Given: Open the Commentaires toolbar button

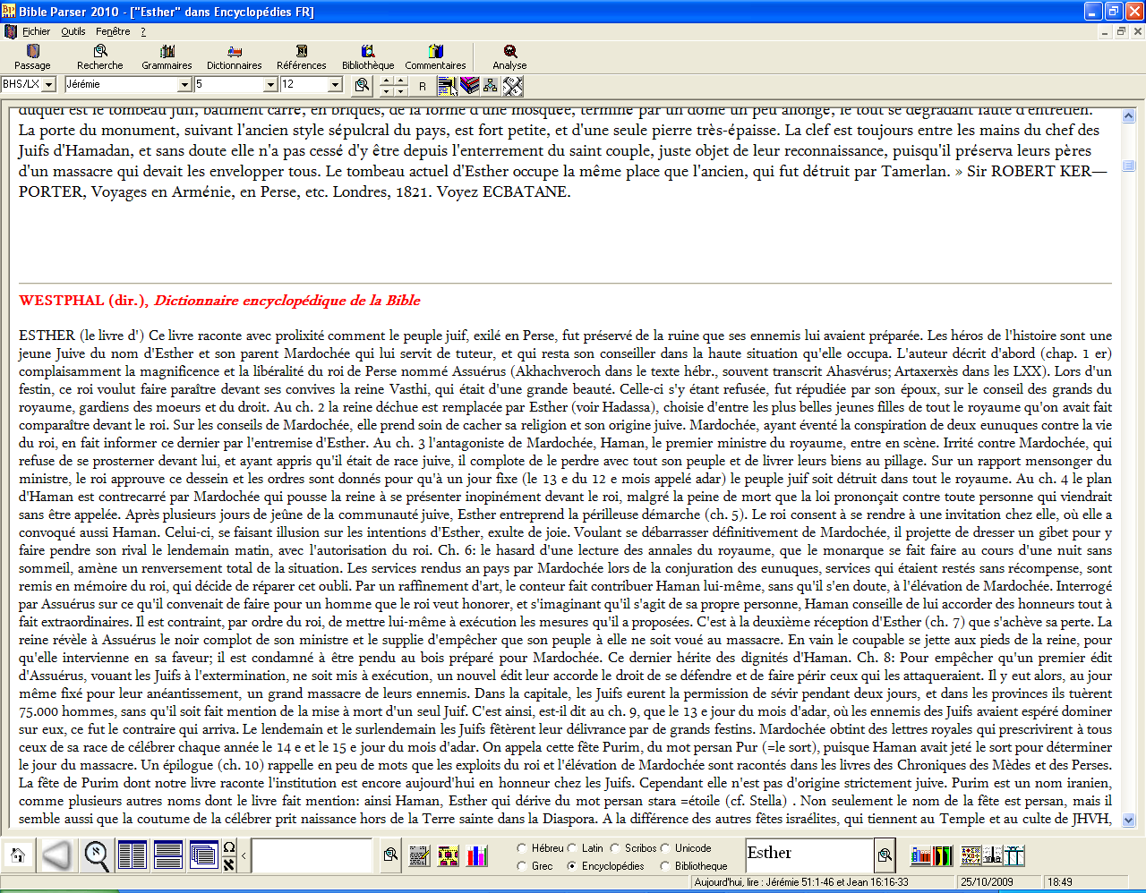Looking at the screenshot, I should (x=435, y=57).
